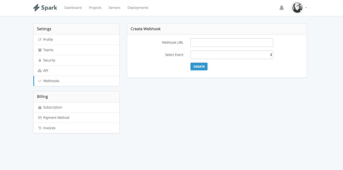Click the code icon next to Webhooks
The width and height of the screenshot is (343, 170).
[x=39, y=81]
